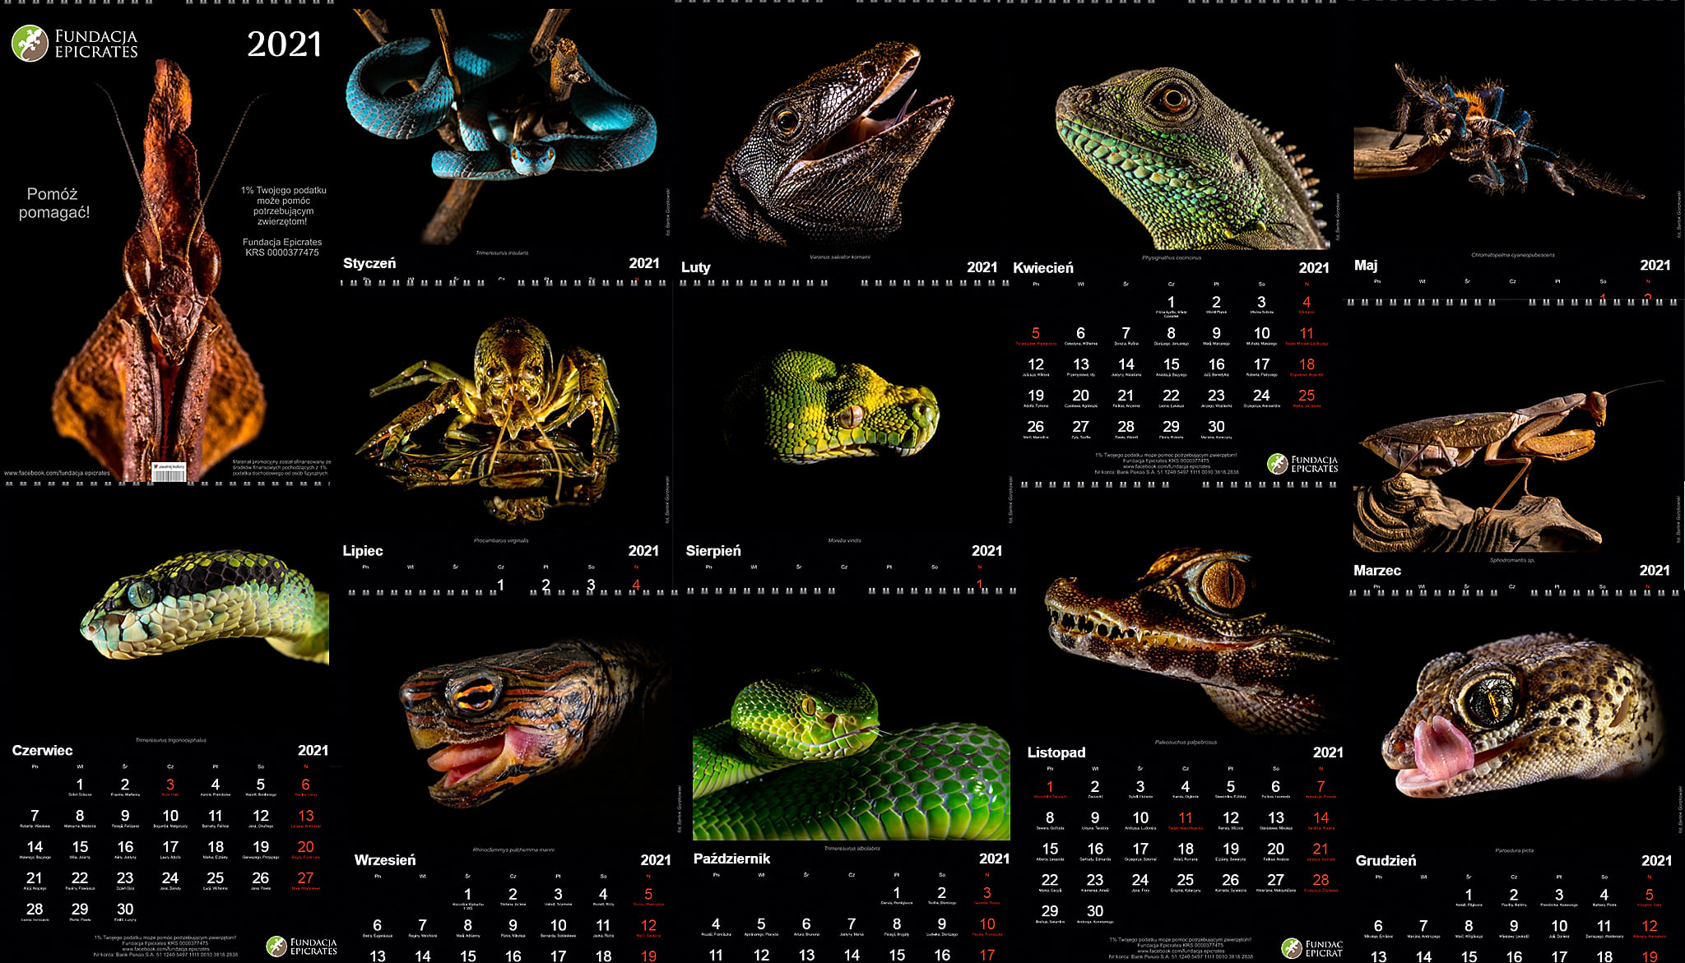The width and height of the screenshot is (1685, 963).
Task: Click date 30 in the Kwiecień grid
Action: [1216, 427]
